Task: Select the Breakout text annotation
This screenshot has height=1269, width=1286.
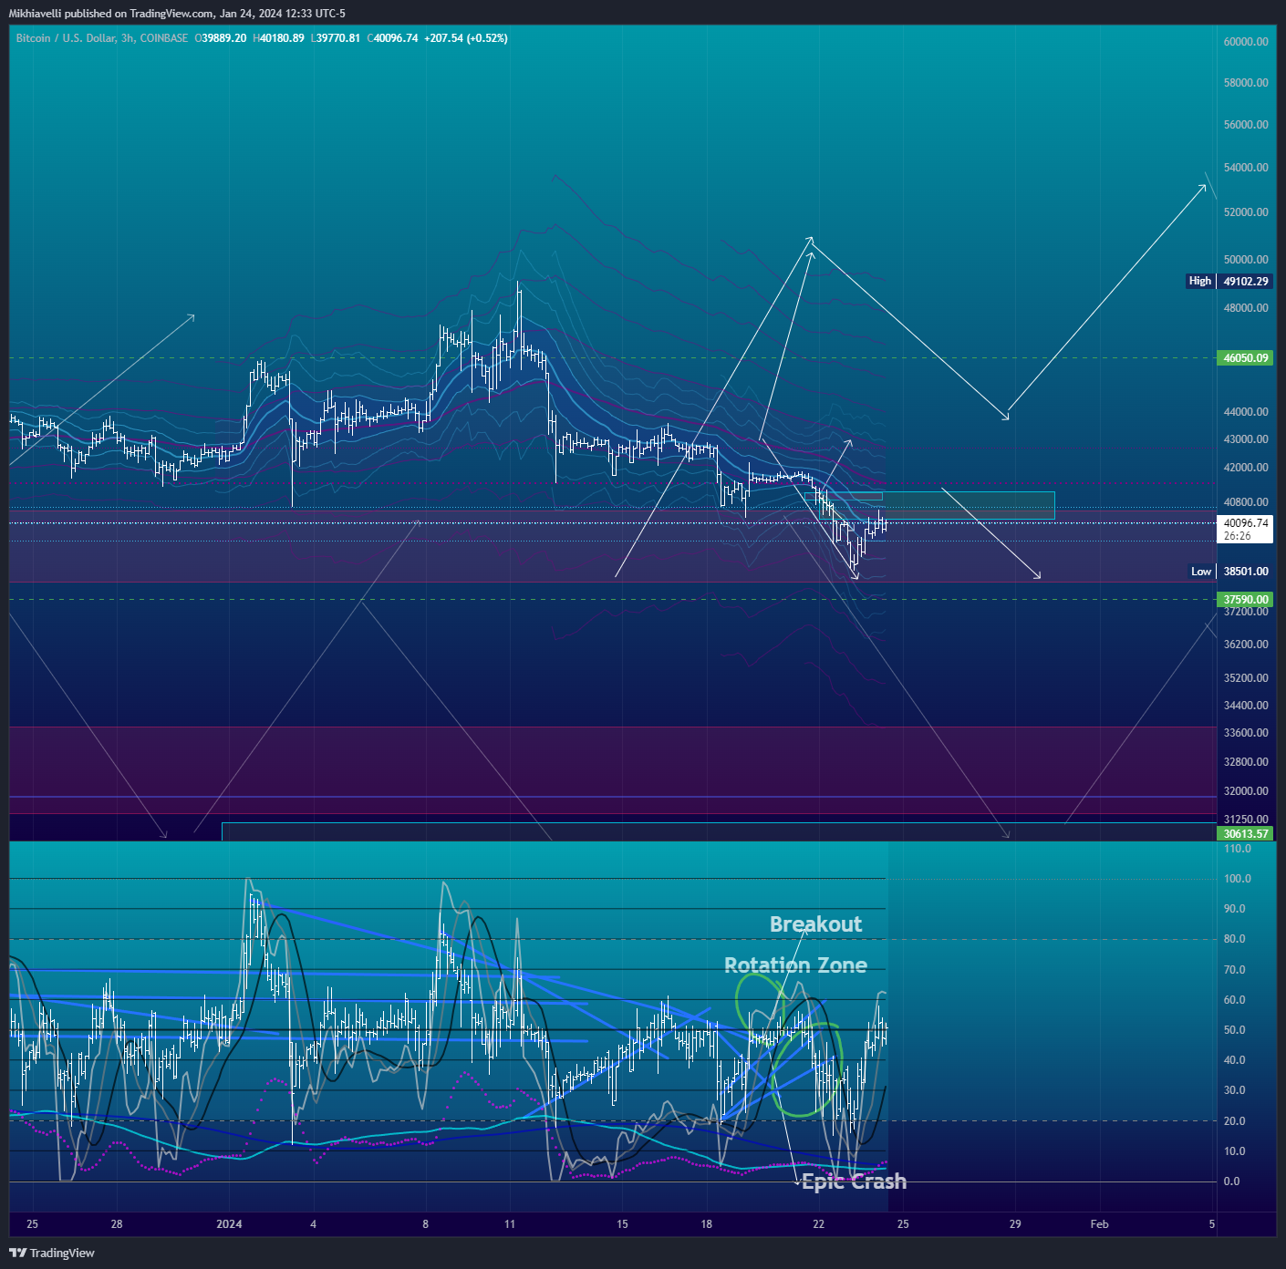Action: tap(815, 924)
